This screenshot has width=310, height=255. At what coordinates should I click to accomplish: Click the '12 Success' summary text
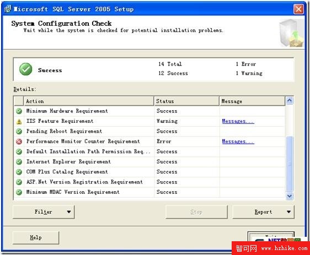(173, 73)
